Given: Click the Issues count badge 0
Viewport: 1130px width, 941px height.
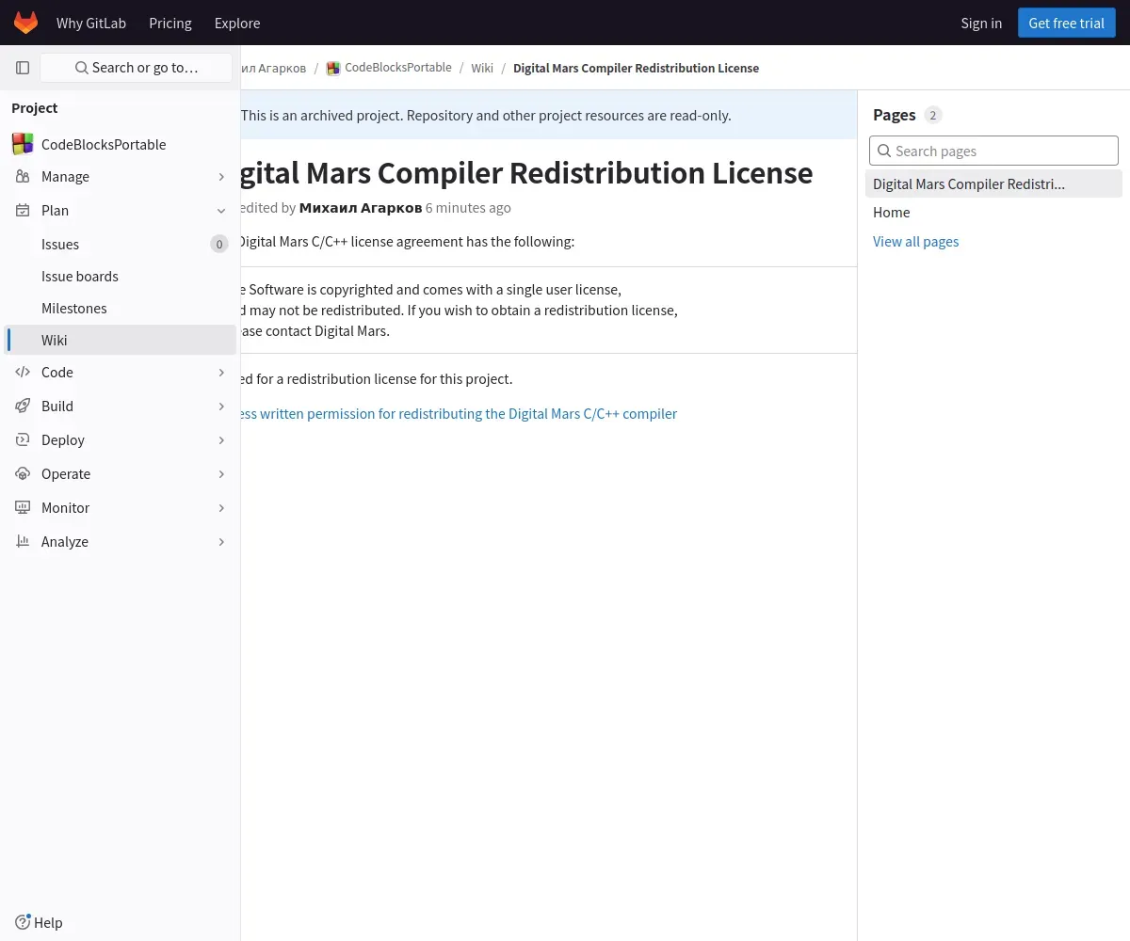Looking at the screenshot, I should (x=219, y=244).
